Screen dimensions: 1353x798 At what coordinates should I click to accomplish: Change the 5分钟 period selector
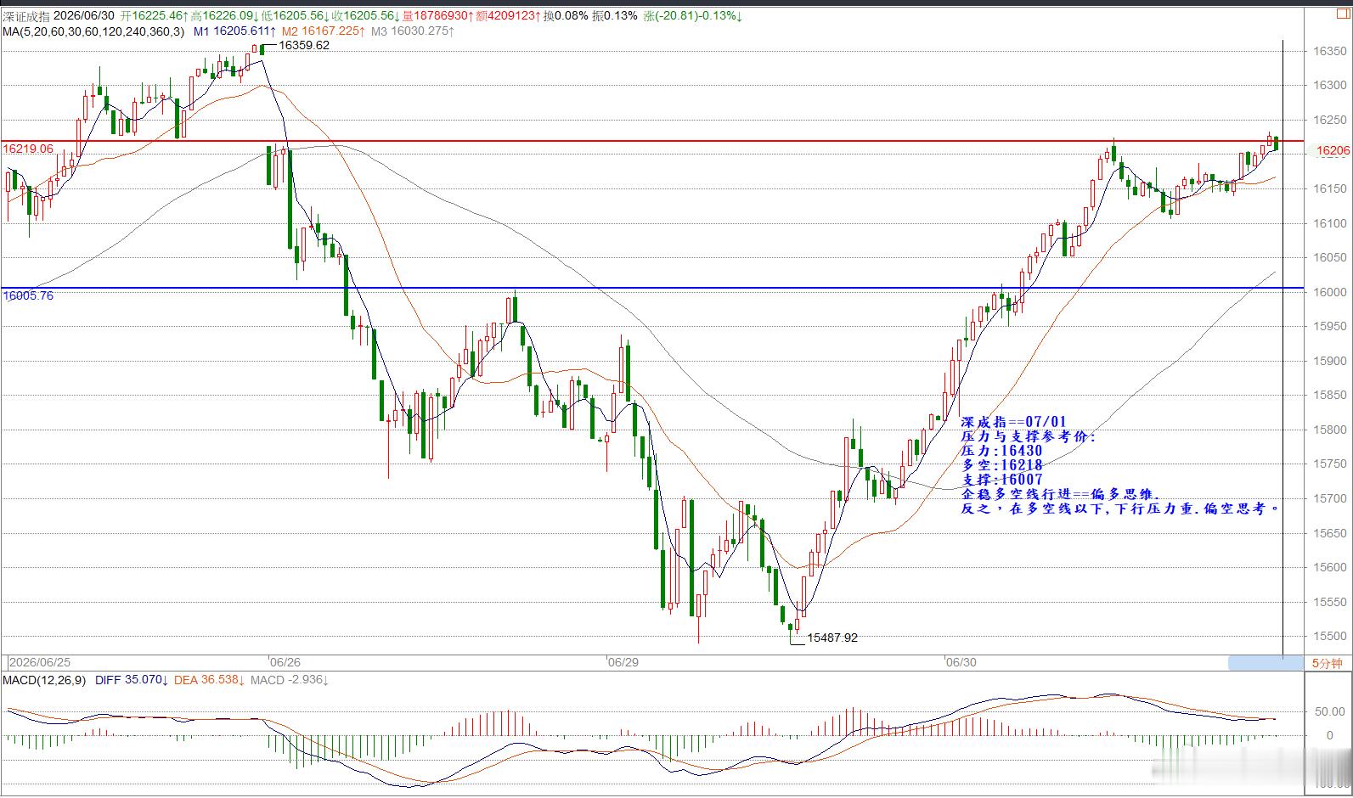pyautogui.click(x=1327, y=663)
